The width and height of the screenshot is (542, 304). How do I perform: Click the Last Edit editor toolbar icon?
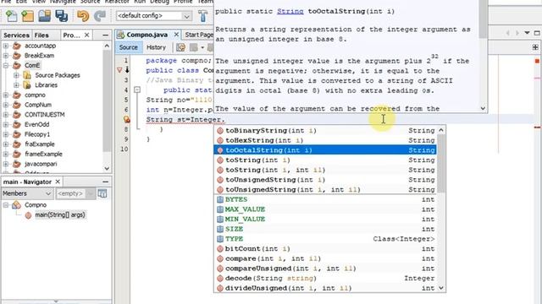tap(180, 47)
